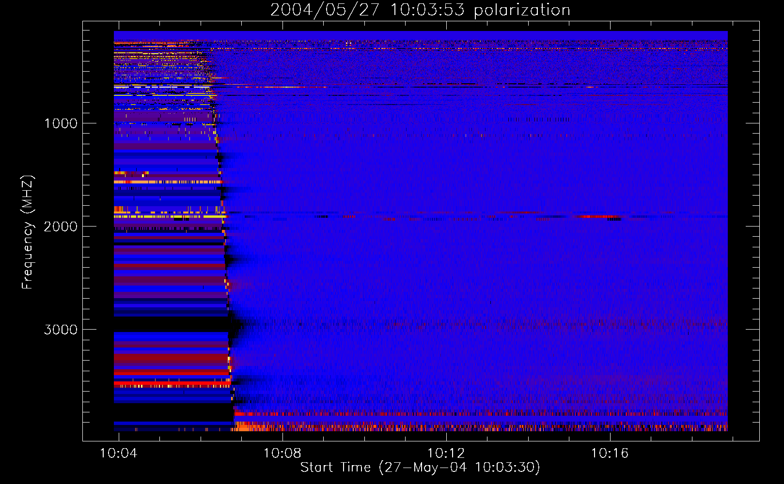
Task: Click the 10:08 time tick label
Action: [282, 453]
